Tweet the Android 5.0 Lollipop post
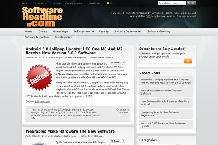Viewport: 218px width, 145px height. 116,63
